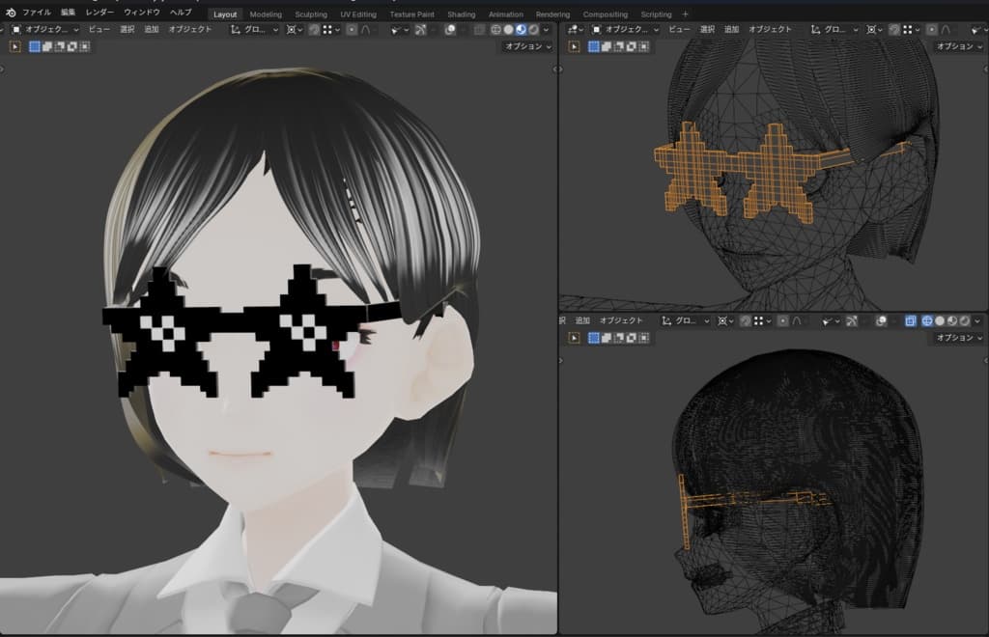Toggle proportional editing in top-right viewport header
The height and width of the screenshot is (637, 989).
929,30
